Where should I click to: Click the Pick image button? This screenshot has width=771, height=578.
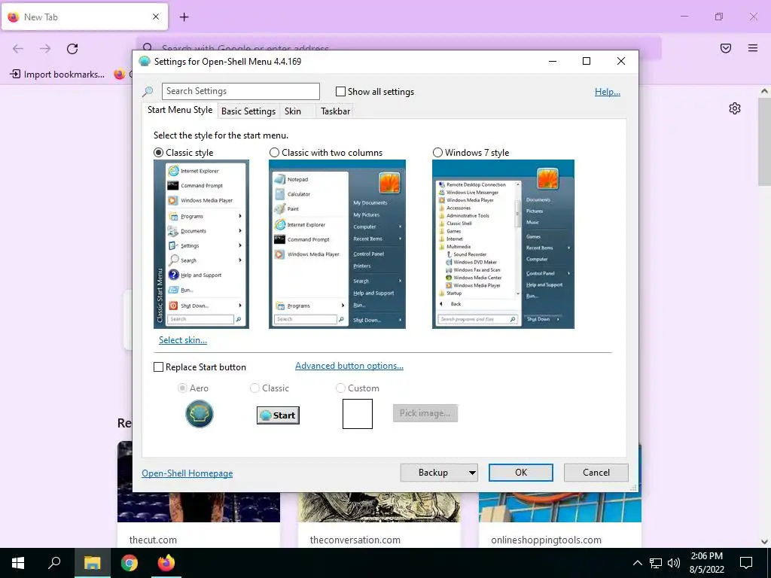[x=425, y=413]
